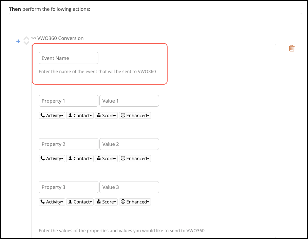308x239 pixels.
Task: Click into the Property 3 field
Action: coord(69,187)
